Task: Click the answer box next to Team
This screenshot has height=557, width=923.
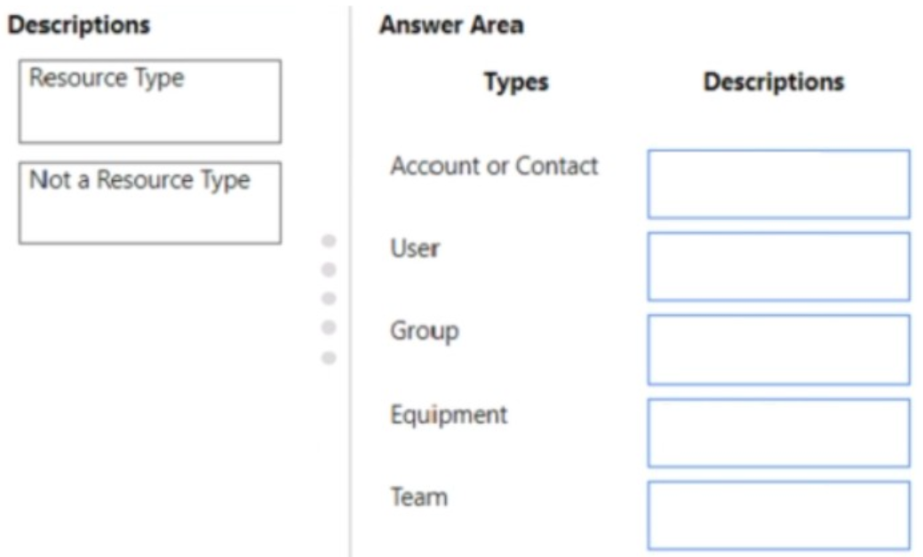Action: [778, 515]
